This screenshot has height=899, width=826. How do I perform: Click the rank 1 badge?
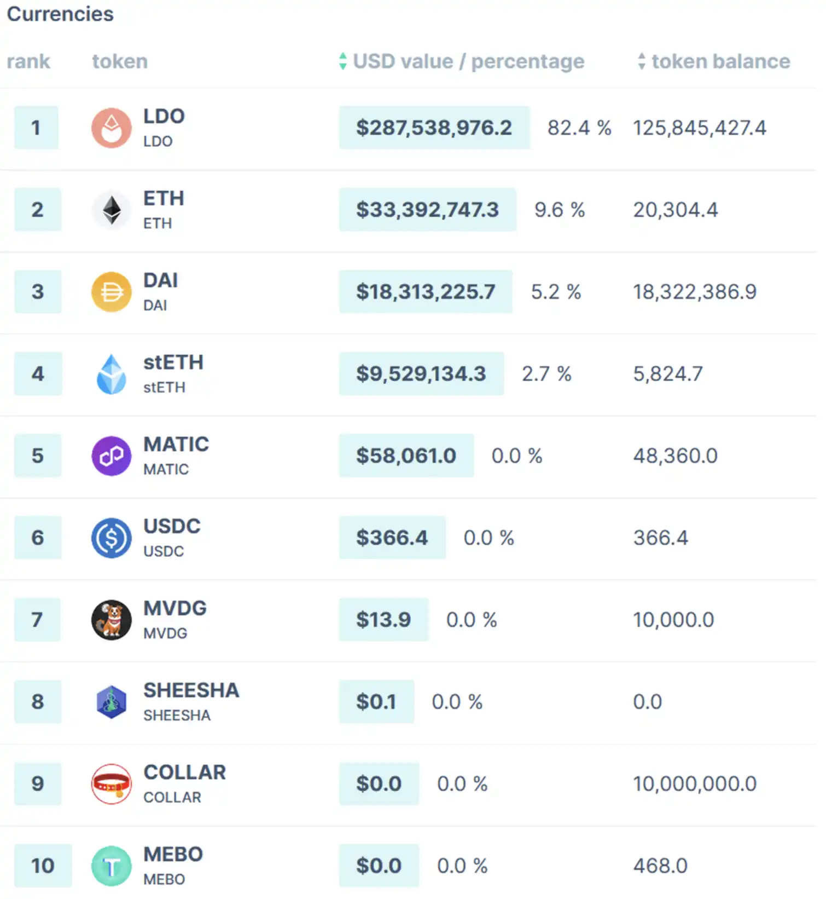[x=36, y=128]
